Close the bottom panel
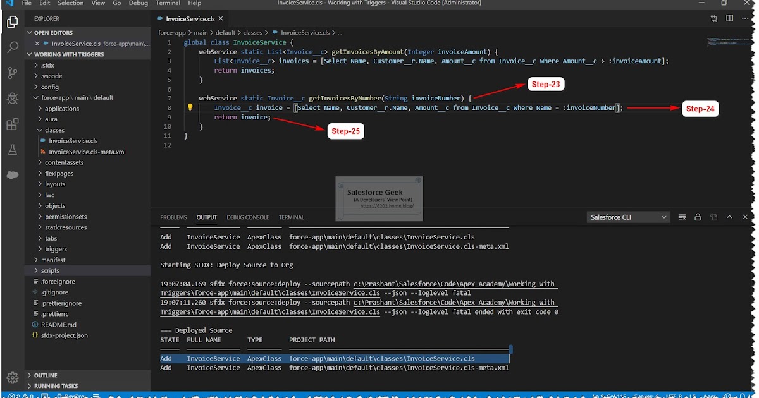The image size is (759, 398). tap(745, 217)
